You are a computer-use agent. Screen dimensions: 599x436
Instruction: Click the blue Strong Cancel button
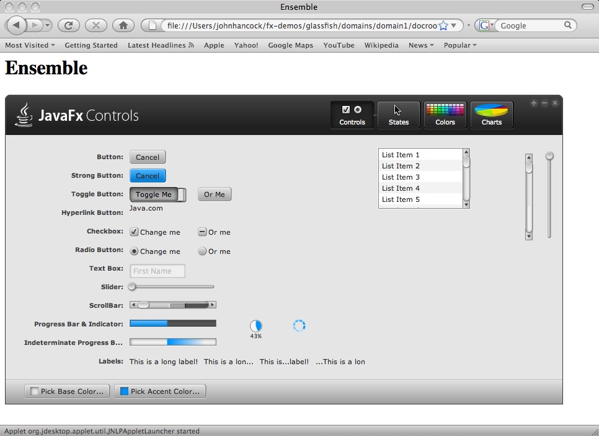point(148,176)
